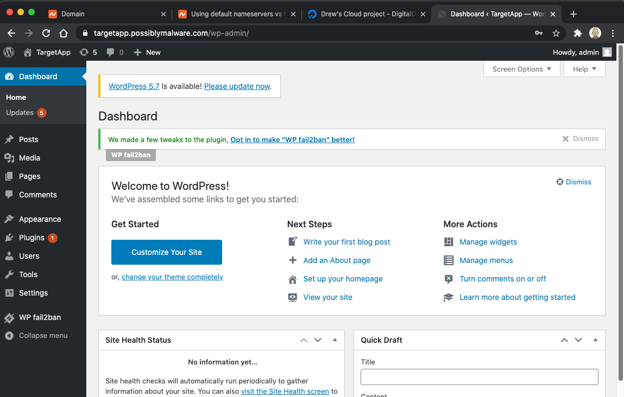Viewport: 624px width, 397px height.
Task: Click the comments toggle icon in More Actions
Action: pos(449,279)
